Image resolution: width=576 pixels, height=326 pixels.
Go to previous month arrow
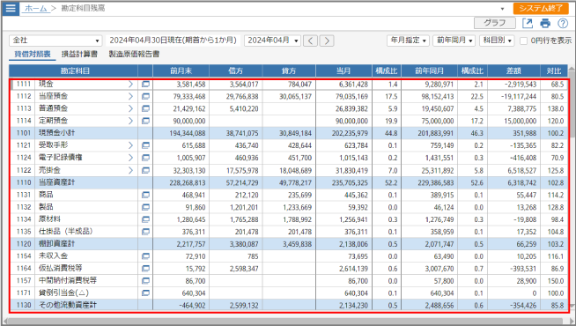coord(311,41)
